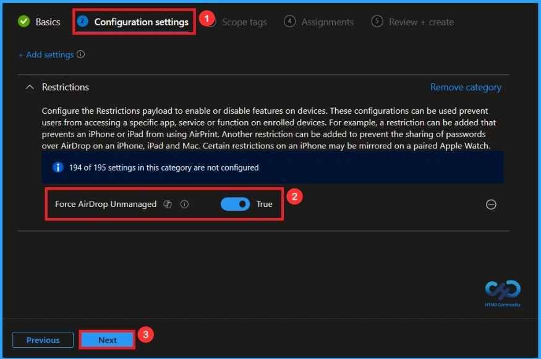Click the copy icon beside Force AirDrop Unmanaged
The height and width of the screenshot is (359, 541).
(x=168, y=204)
